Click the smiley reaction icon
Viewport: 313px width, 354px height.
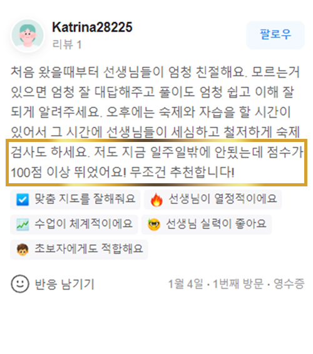(x=20, y=284)
